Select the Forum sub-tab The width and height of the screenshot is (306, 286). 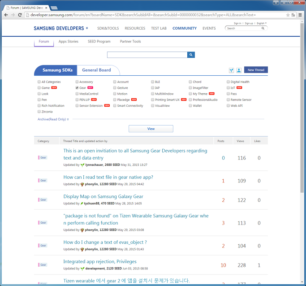(44, 41)
